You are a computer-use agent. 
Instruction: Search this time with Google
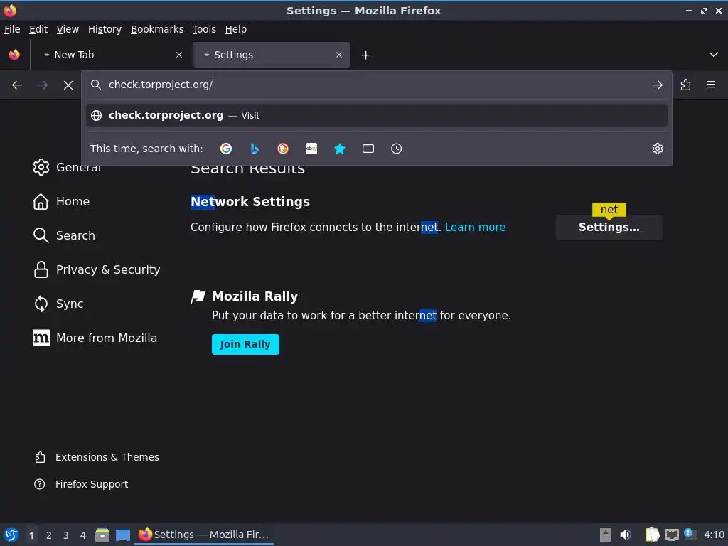(226, 149)
